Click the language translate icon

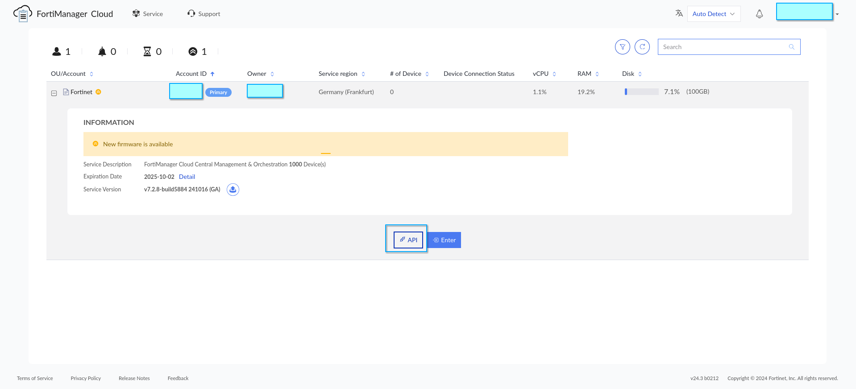pos(679,13)
